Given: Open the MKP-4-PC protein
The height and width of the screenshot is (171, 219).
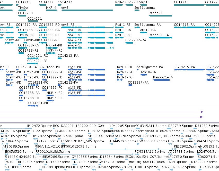Looking at the screenshot, I should 55,93.
